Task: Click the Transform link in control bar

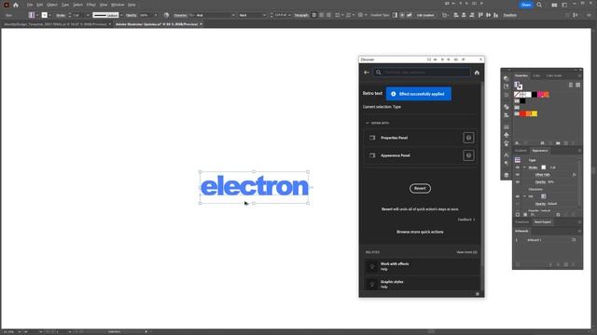Action: tap(510, 15)
